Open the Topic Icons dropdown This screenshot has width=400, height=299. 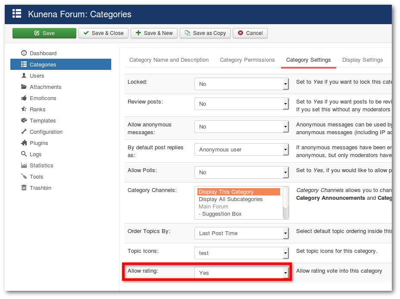pyautogui.click(x=241, y=253)
